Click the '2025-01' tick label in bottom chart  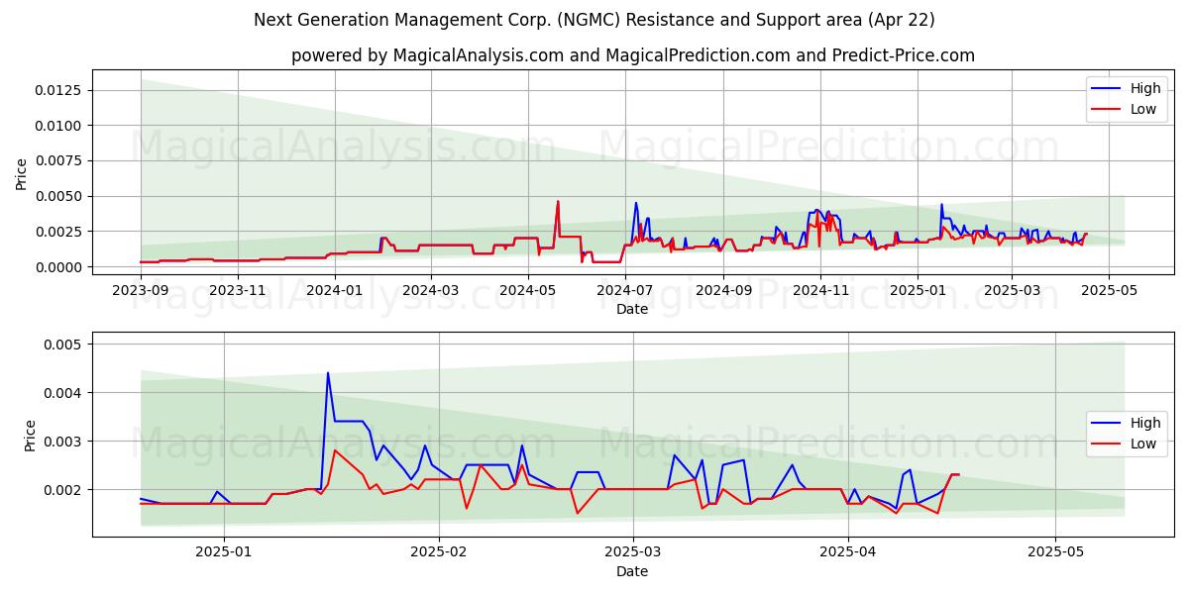pos(224,552)
